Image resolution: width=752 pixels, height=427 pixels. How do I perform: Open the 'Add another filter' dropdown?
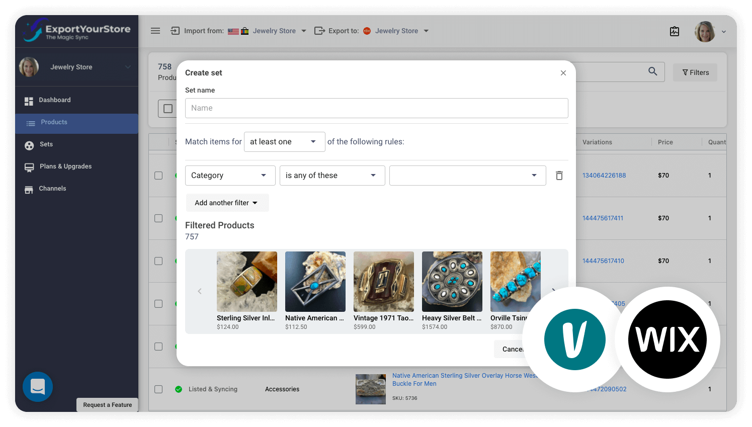(x=227, y=203)
